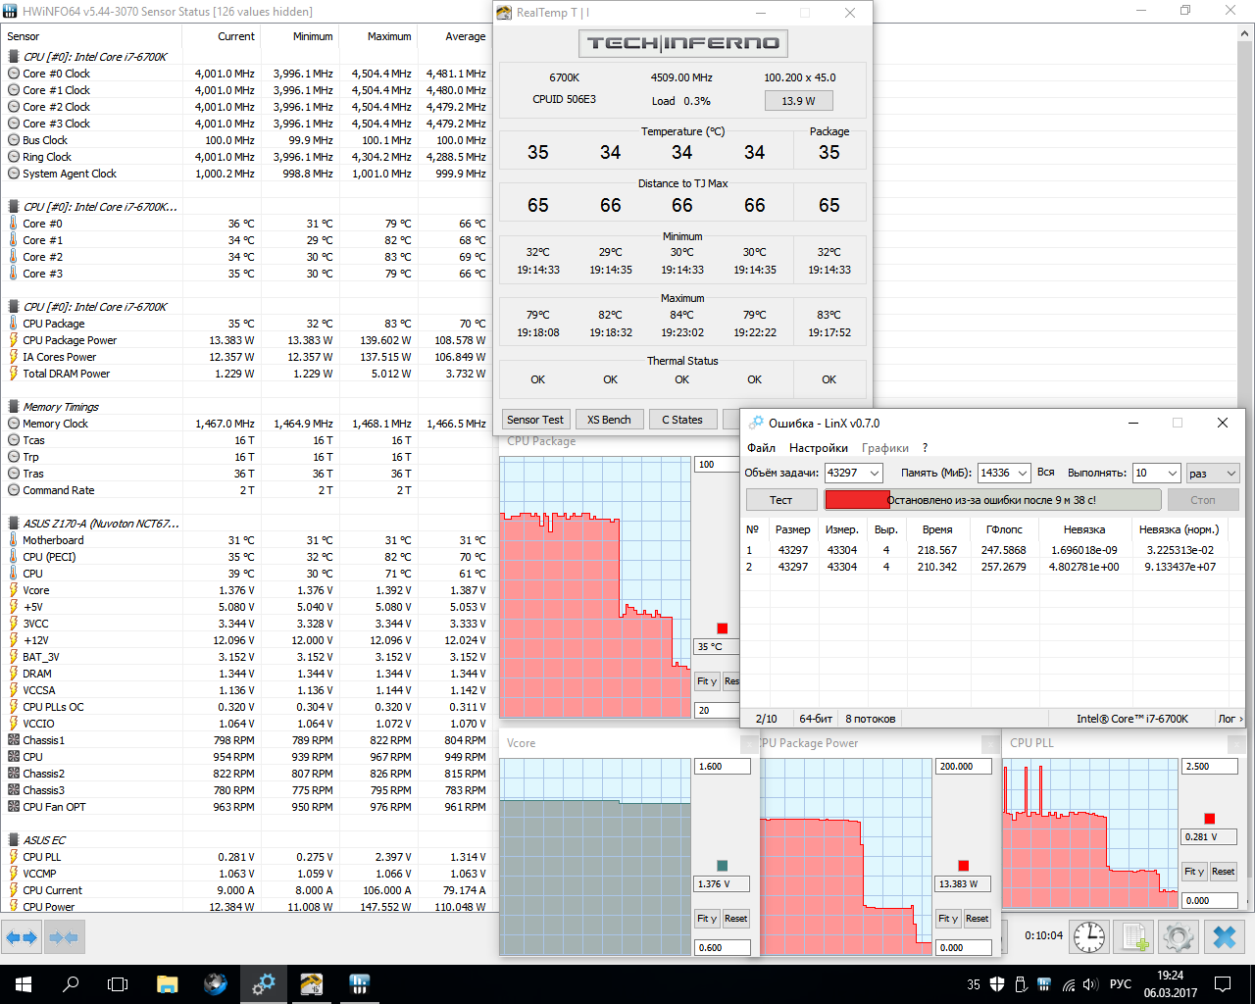
Task: Click the 13.9 W button in RealTemp
Action: coord(798,101)
